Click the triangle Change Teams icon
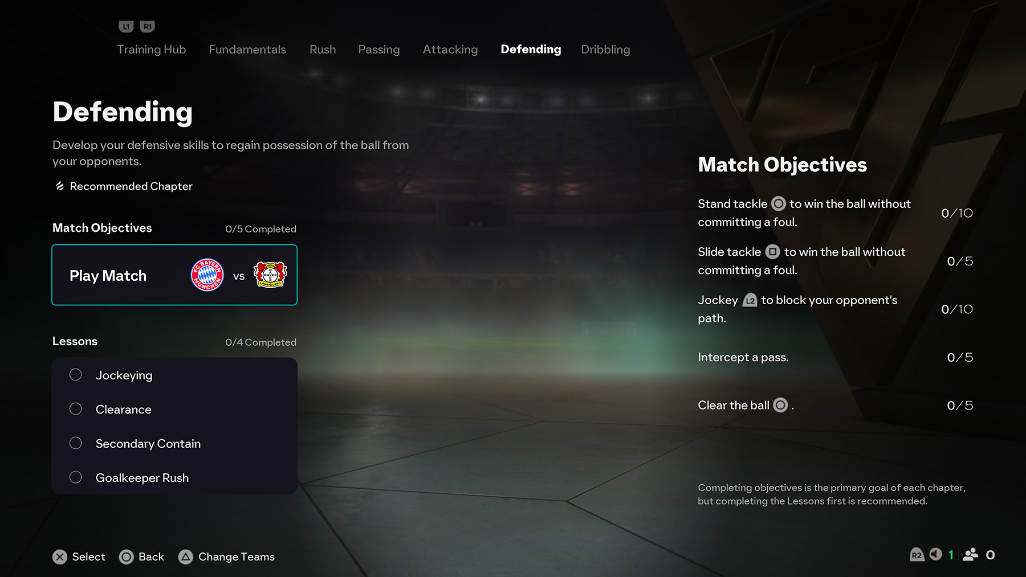The width and height of the screenshot is (1026, 577). pos(186,557)
